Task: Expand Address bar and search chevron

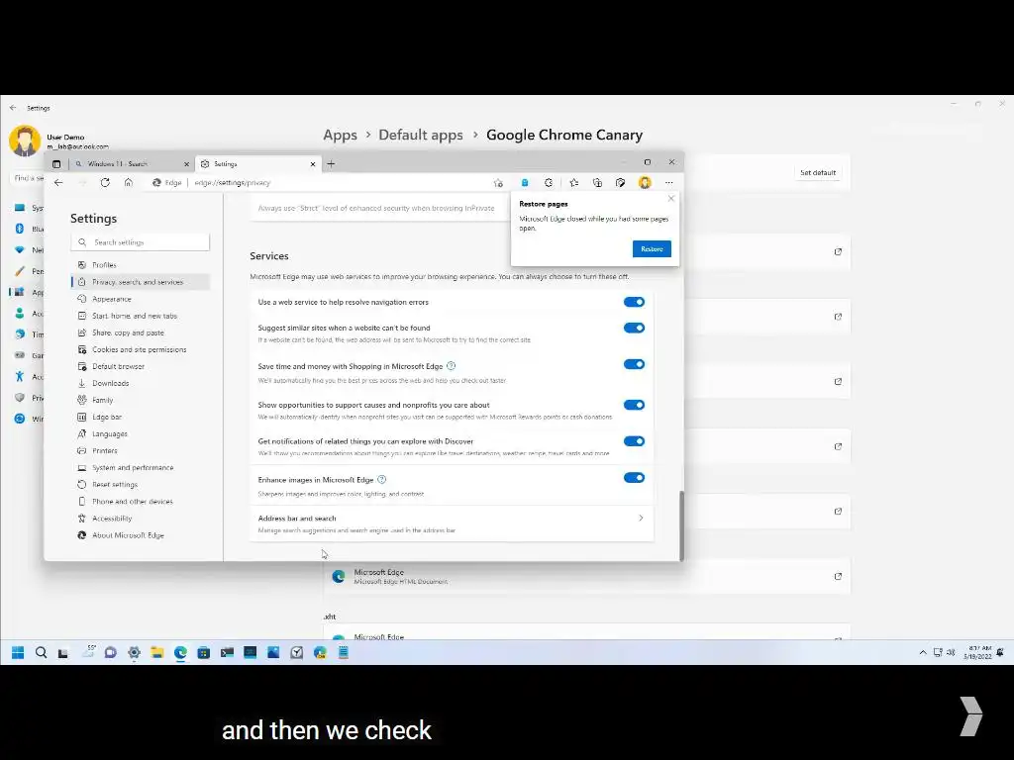Action: (641, 519)
